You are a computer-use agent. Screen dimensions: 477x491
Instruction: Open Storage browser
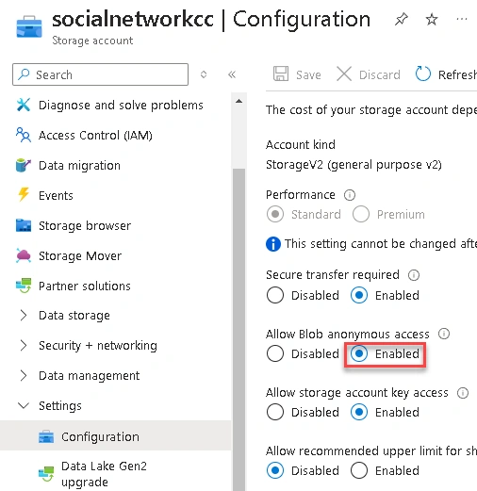point(85,226)
